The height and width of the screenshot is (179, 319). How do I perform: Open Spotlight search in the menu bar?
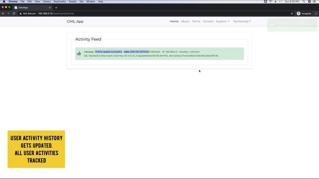click(x=304, y=1)
